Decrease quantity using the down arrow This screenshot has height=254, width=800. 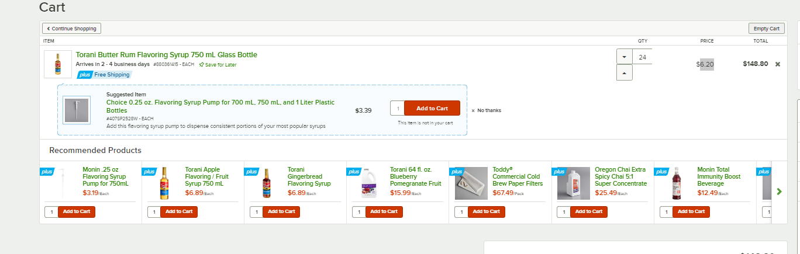tap(625, 57)
